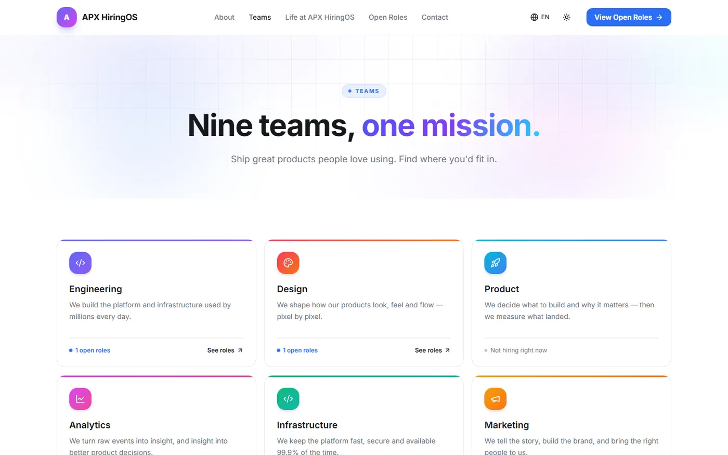Click the Ship great products tagline
Screen dimensions: 728x455
pyautogui.click(x=364, y=159)
